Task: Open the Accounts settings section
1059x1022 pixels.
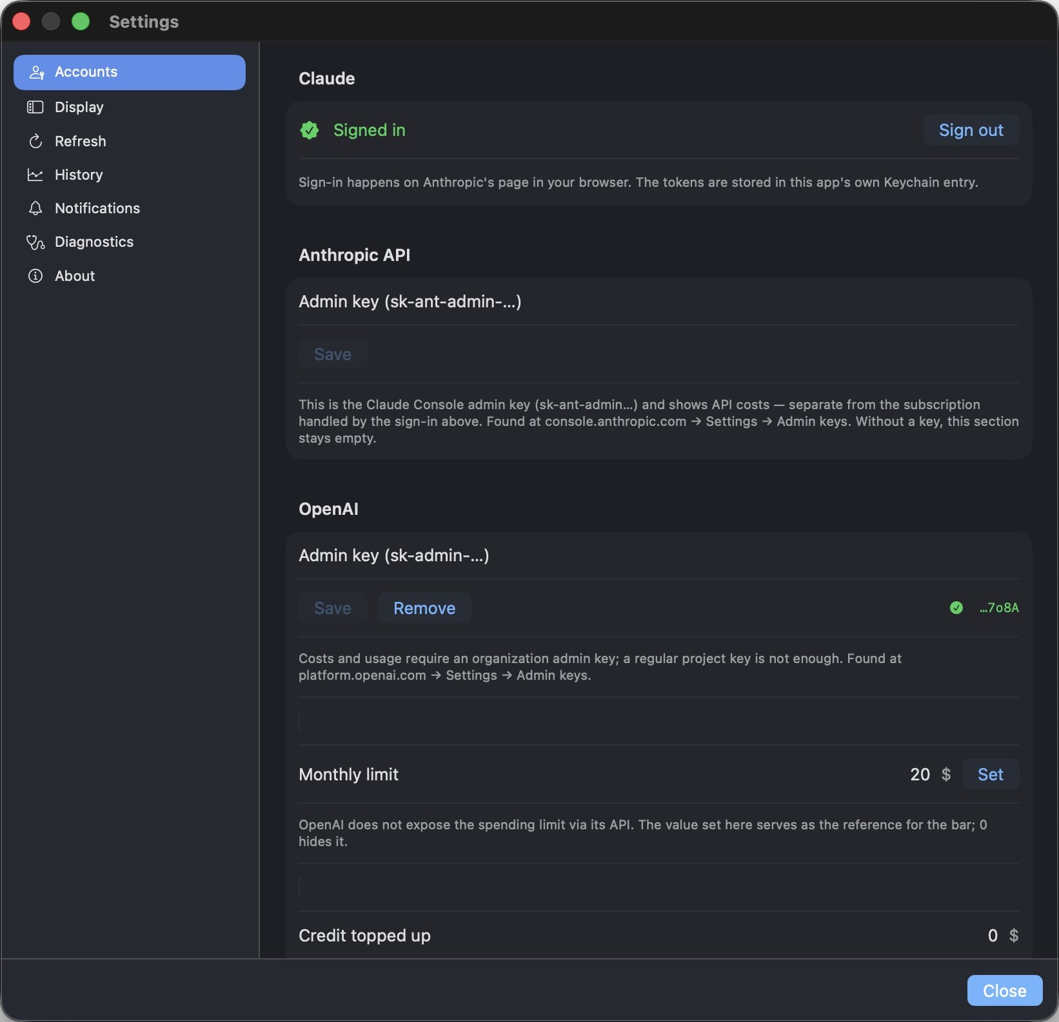Action: coord(129,72)
